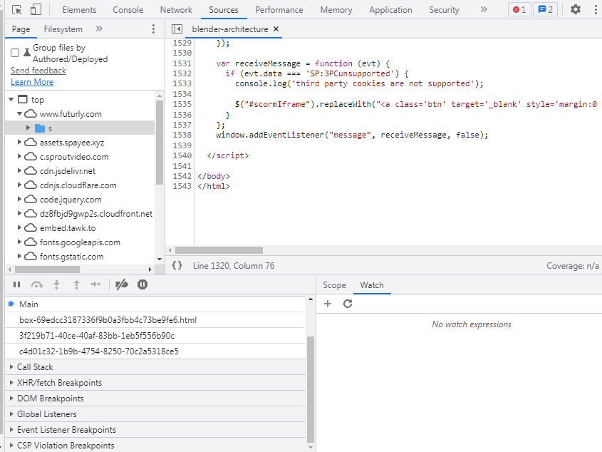Image resolution: width=602 pixels, height=452 pixels.
Task: Toggle deactivate breakpoints icon
Action: [122, 284]
